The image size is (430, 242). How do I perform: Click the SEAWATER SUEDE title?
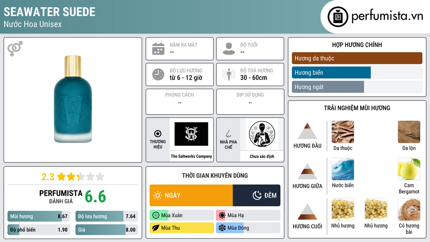50,12
